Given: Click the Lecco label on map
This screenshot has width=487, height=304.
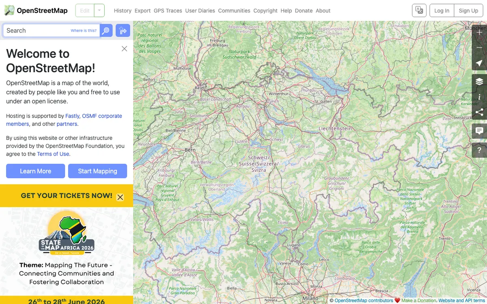Looking at the screenshot, I should tap(324, 259).
